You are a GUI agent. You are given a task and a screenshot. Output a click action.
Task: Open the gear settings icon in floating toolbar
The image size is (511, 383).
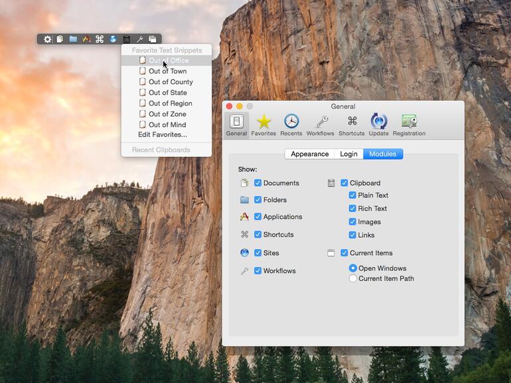pos(48,39)
